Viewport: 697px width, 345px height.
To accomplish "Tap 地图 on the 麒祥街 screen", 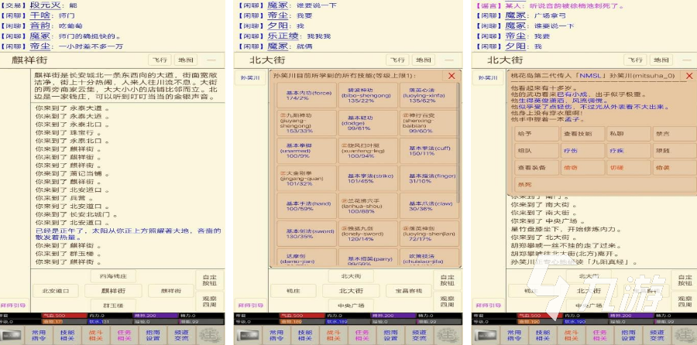I will pyautogui.click(x=185, y=60).
